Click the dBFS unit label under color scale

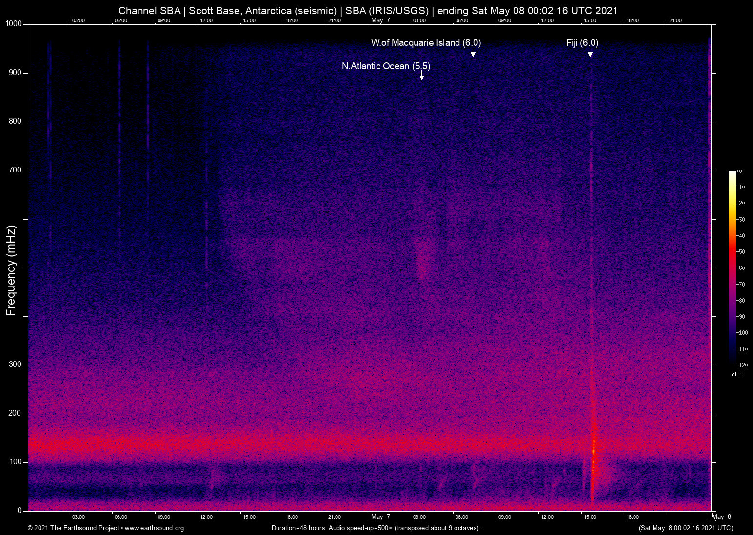click(x=737, y=374)
